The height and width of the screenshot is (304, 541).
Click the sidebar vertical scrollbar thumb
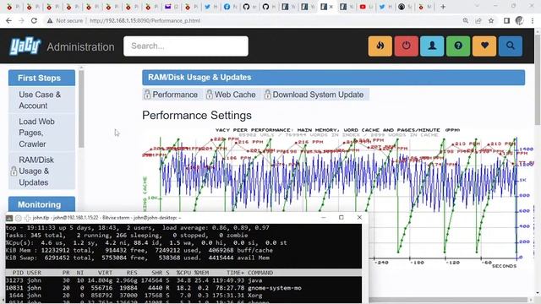81,109
